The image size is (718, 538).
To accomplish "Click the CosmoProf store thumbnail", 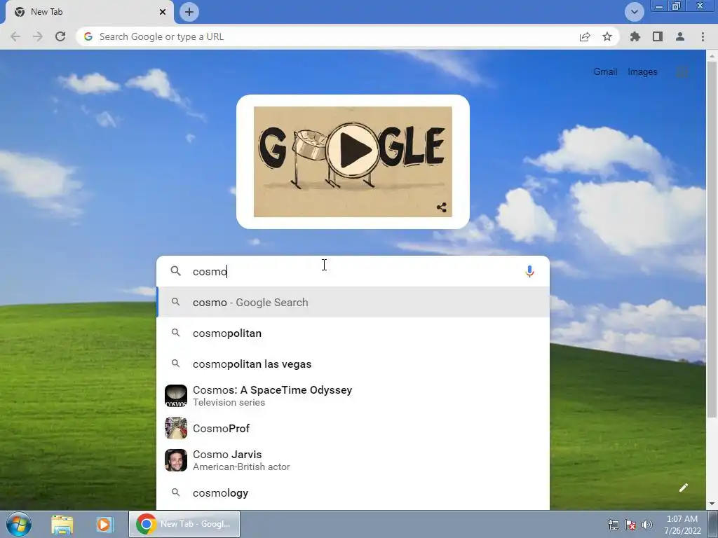I will 176,428.
